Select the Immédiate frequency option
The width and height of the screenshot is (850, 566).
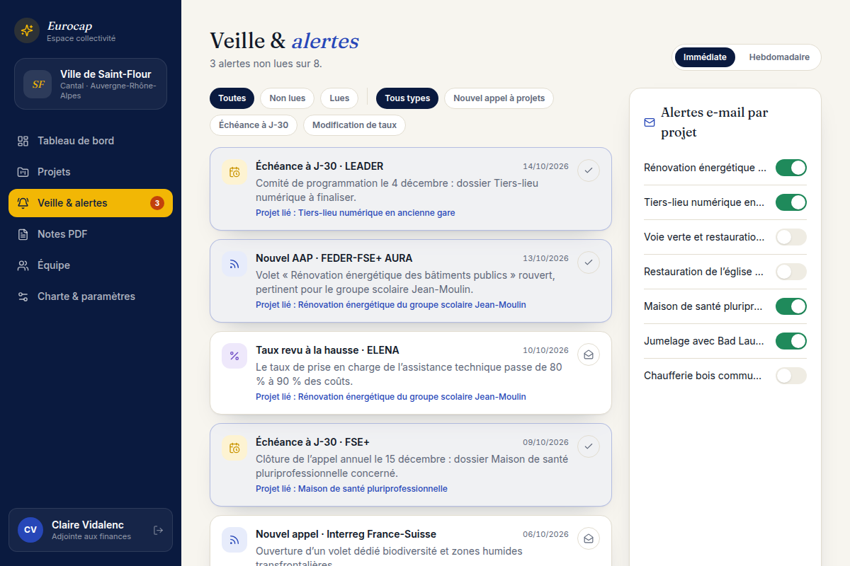coord(705,57)
